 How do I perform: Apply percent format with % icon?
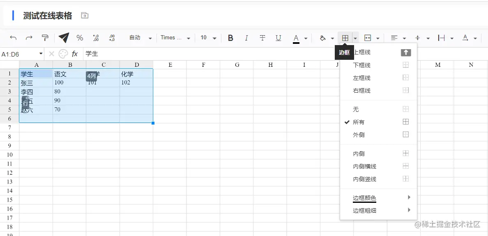[x=80, y=38]
